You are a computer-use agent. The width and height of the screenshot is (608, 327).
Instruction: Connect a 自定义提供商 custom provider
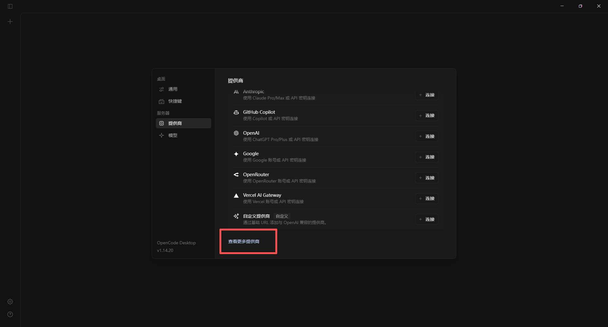point(427,219)
